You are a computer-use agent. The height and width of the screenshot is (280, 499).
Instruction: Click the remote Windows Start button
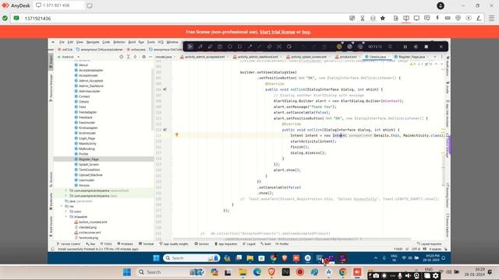pos(156,258)
